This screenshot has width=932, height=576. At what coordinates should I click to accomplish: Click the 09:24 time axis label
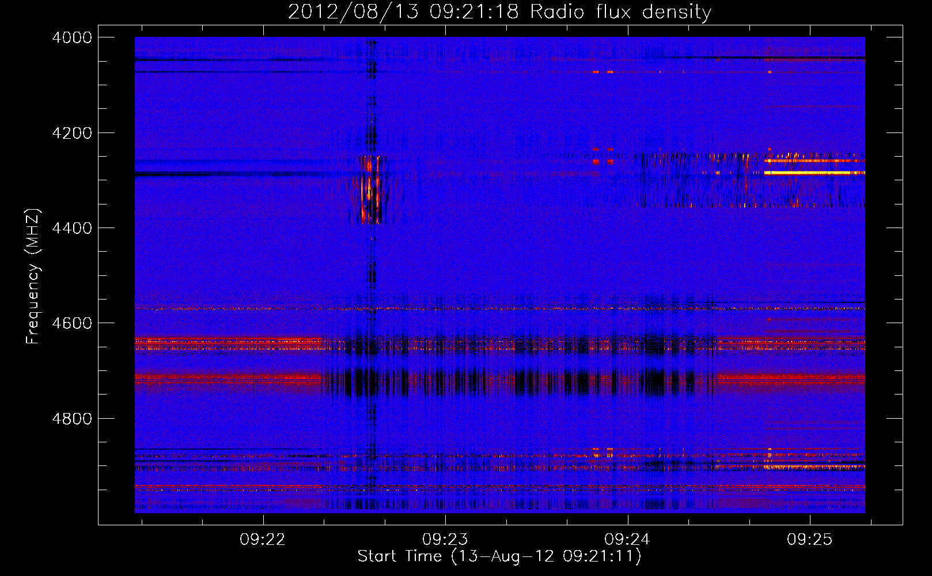(x=627, y=539)
